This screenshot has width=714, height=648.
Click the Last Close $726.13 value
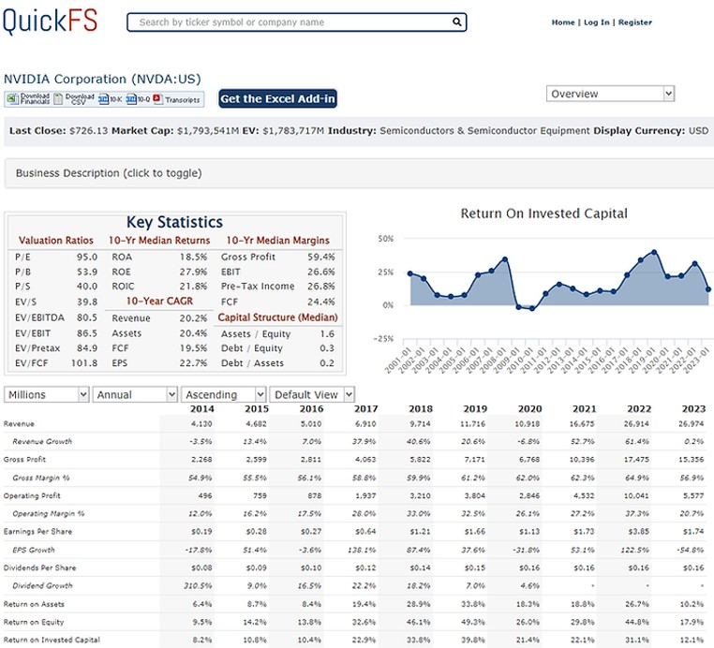point(89,131)
